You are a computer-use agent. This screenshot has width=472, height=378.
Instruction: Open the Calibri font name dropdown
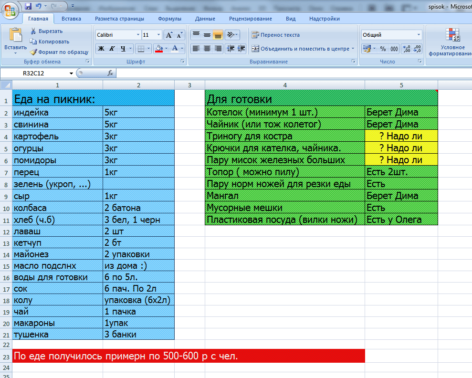138,35
